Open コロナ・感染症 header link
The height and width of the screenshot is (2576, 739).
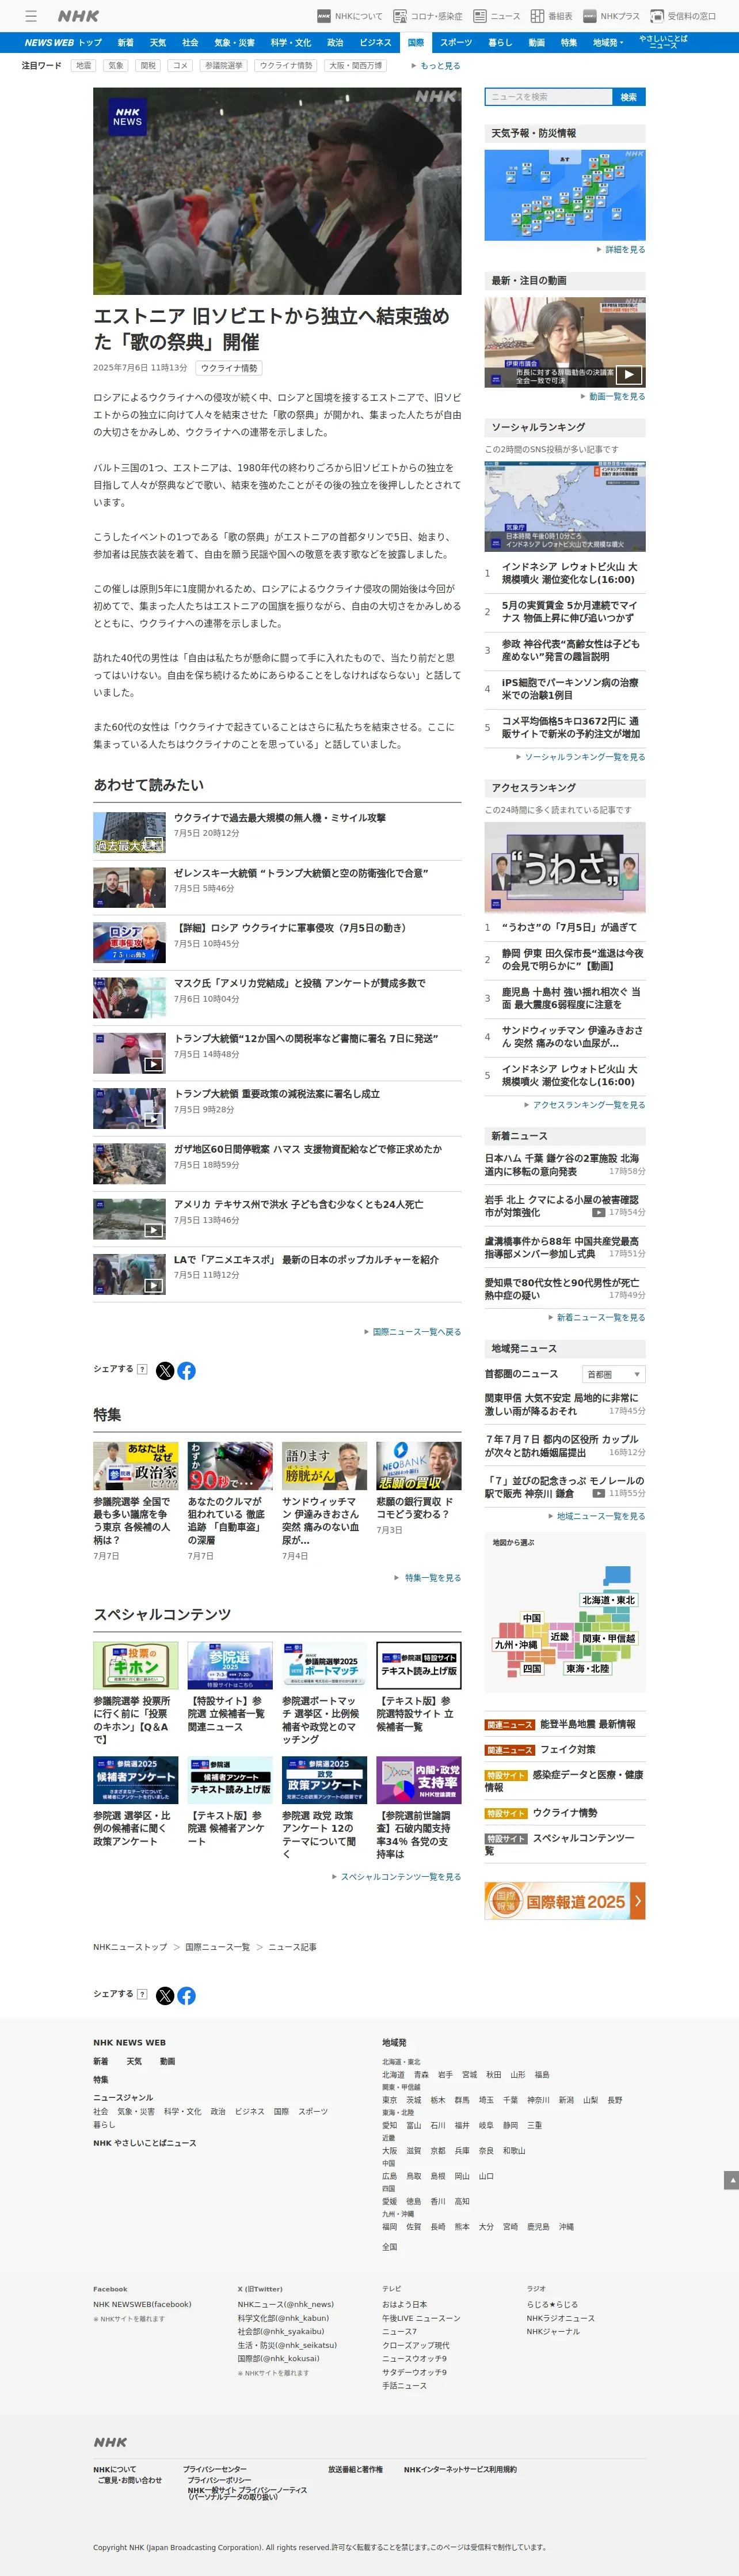[428, 16]
